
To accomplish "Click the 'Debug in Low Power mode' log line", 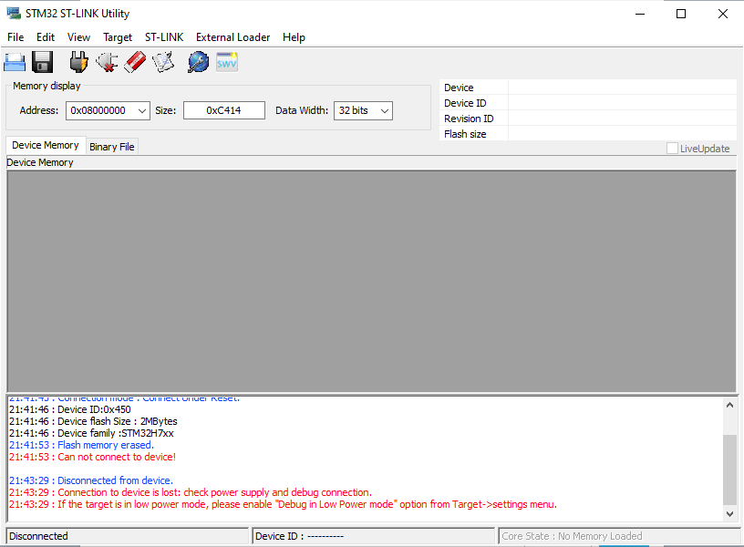I will [283, 504].
